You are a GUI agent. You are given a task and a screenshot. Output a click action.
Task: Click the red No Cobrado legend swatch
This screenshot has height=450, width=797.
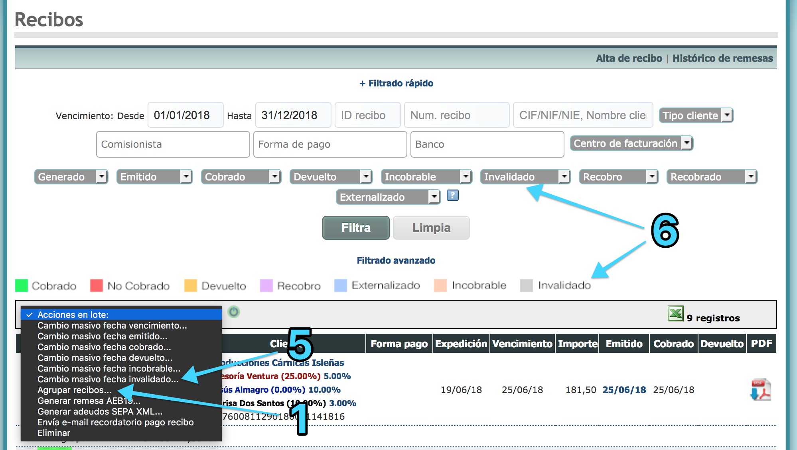coord(97,286)
